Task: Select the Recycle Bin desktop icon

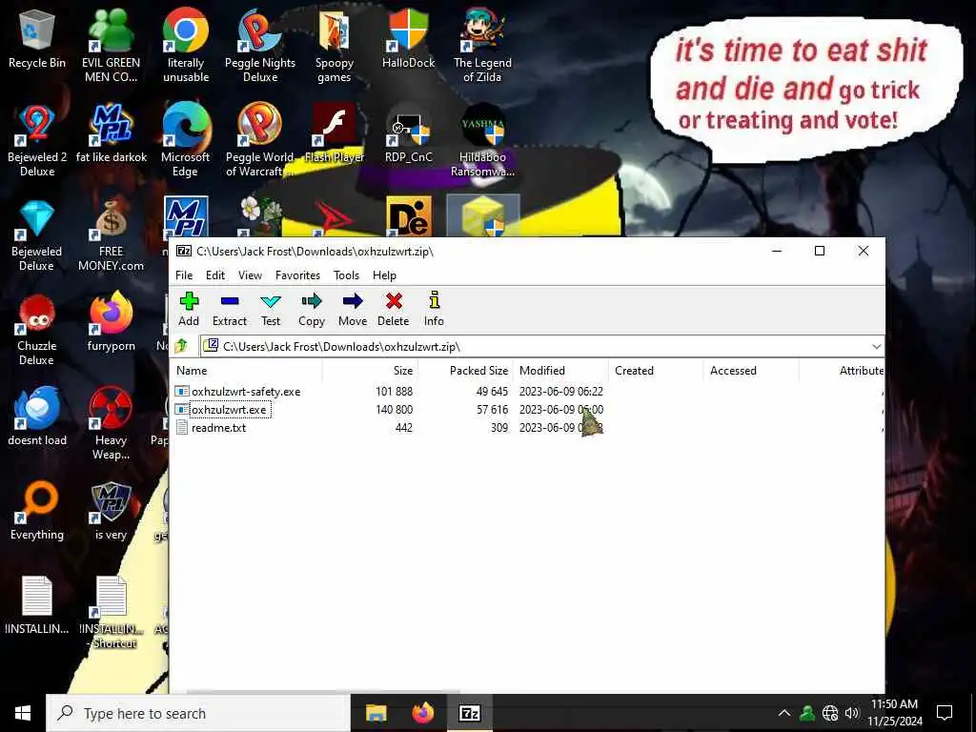Action: (37, 38)
